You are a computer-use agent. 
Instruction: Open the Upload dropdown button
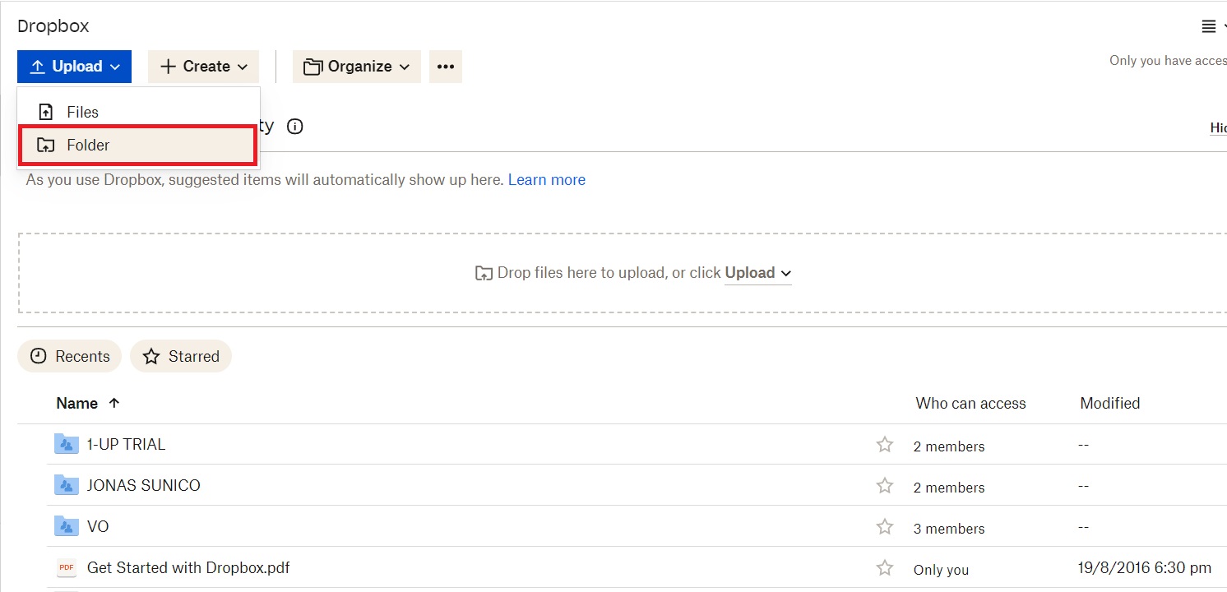74,67
